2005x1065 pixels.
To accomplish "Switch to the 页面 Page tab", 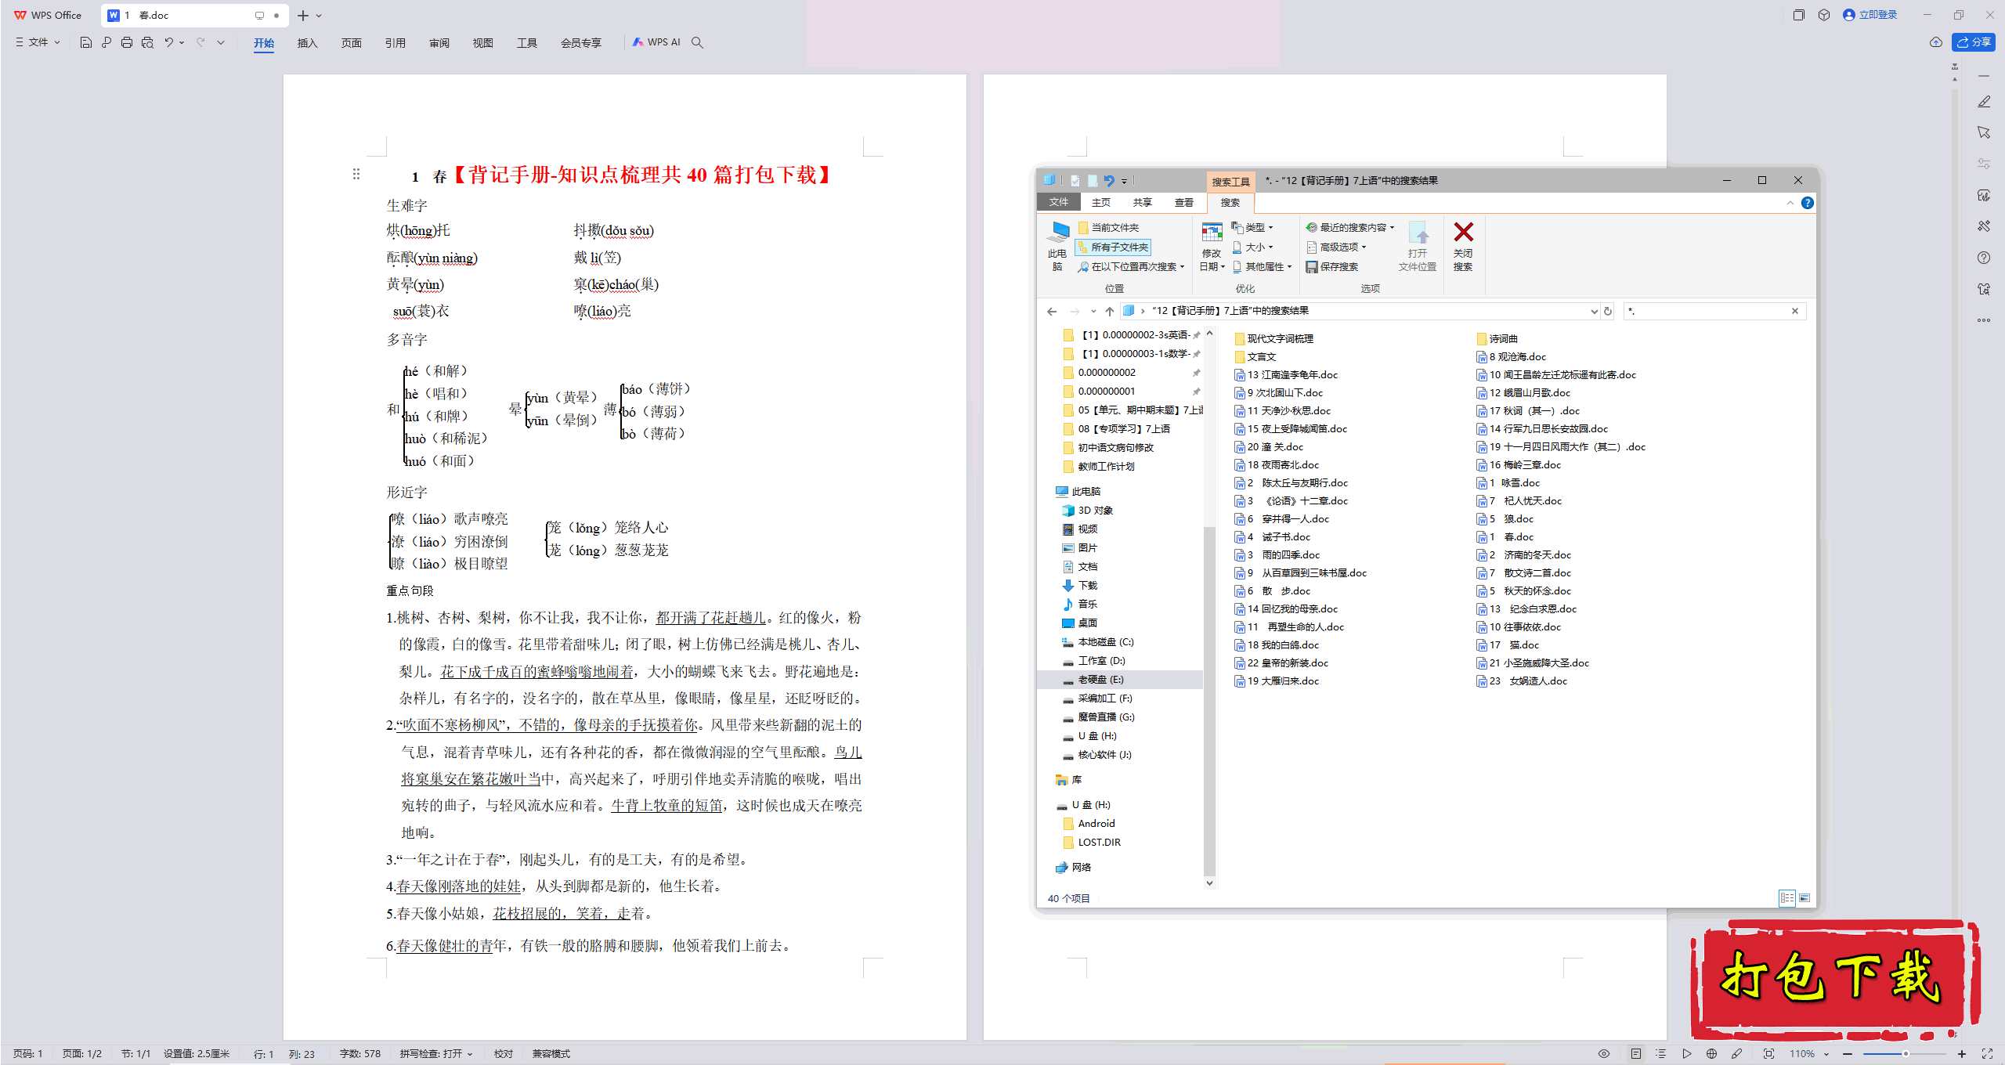I will tap(351, 43).
